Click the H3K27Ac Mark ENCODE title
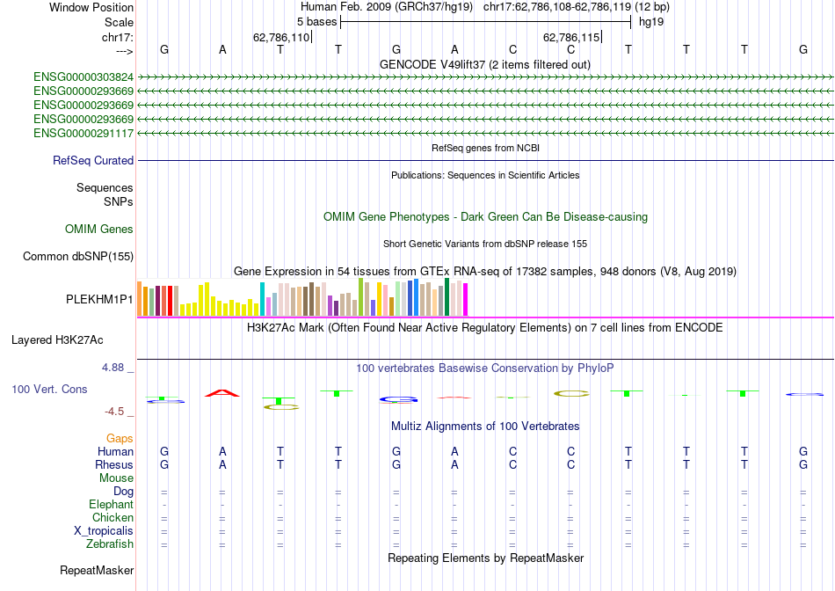Viewport: 835px width, 591px height. [x=485, y=327]
